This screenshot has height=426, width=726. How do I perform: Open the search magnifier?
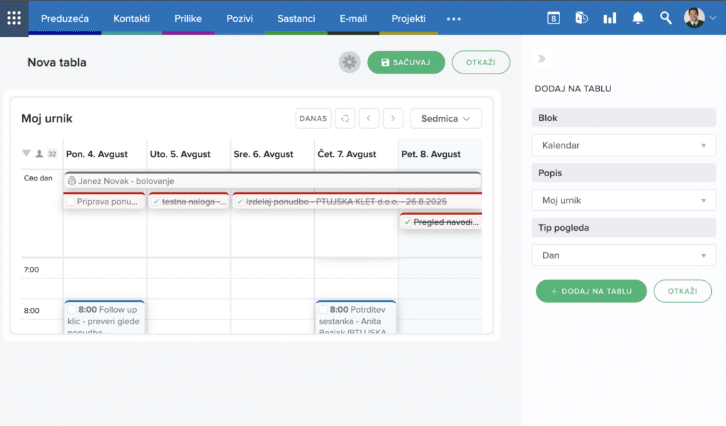(666, 18)
